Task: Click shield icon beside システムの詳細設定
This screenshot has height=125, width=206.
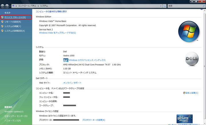Action: pyautogui.click(x=2, y=31)
